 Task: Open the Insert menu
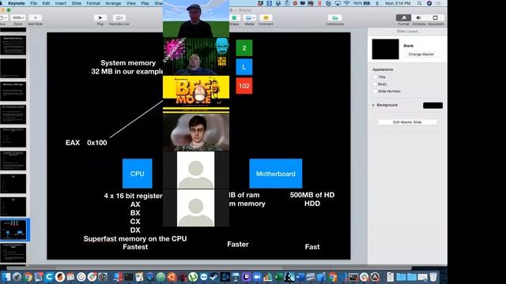click(61, 3)
